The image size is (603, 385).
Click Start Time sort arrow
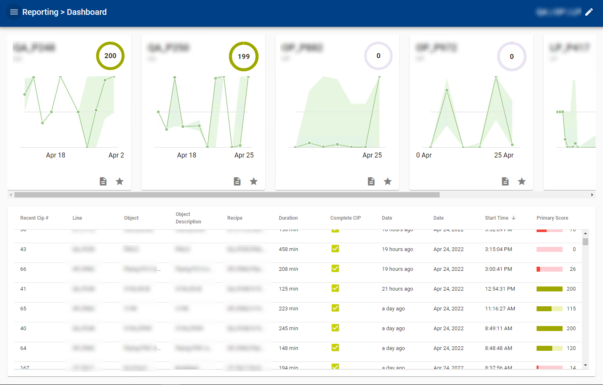pos(513,218)
